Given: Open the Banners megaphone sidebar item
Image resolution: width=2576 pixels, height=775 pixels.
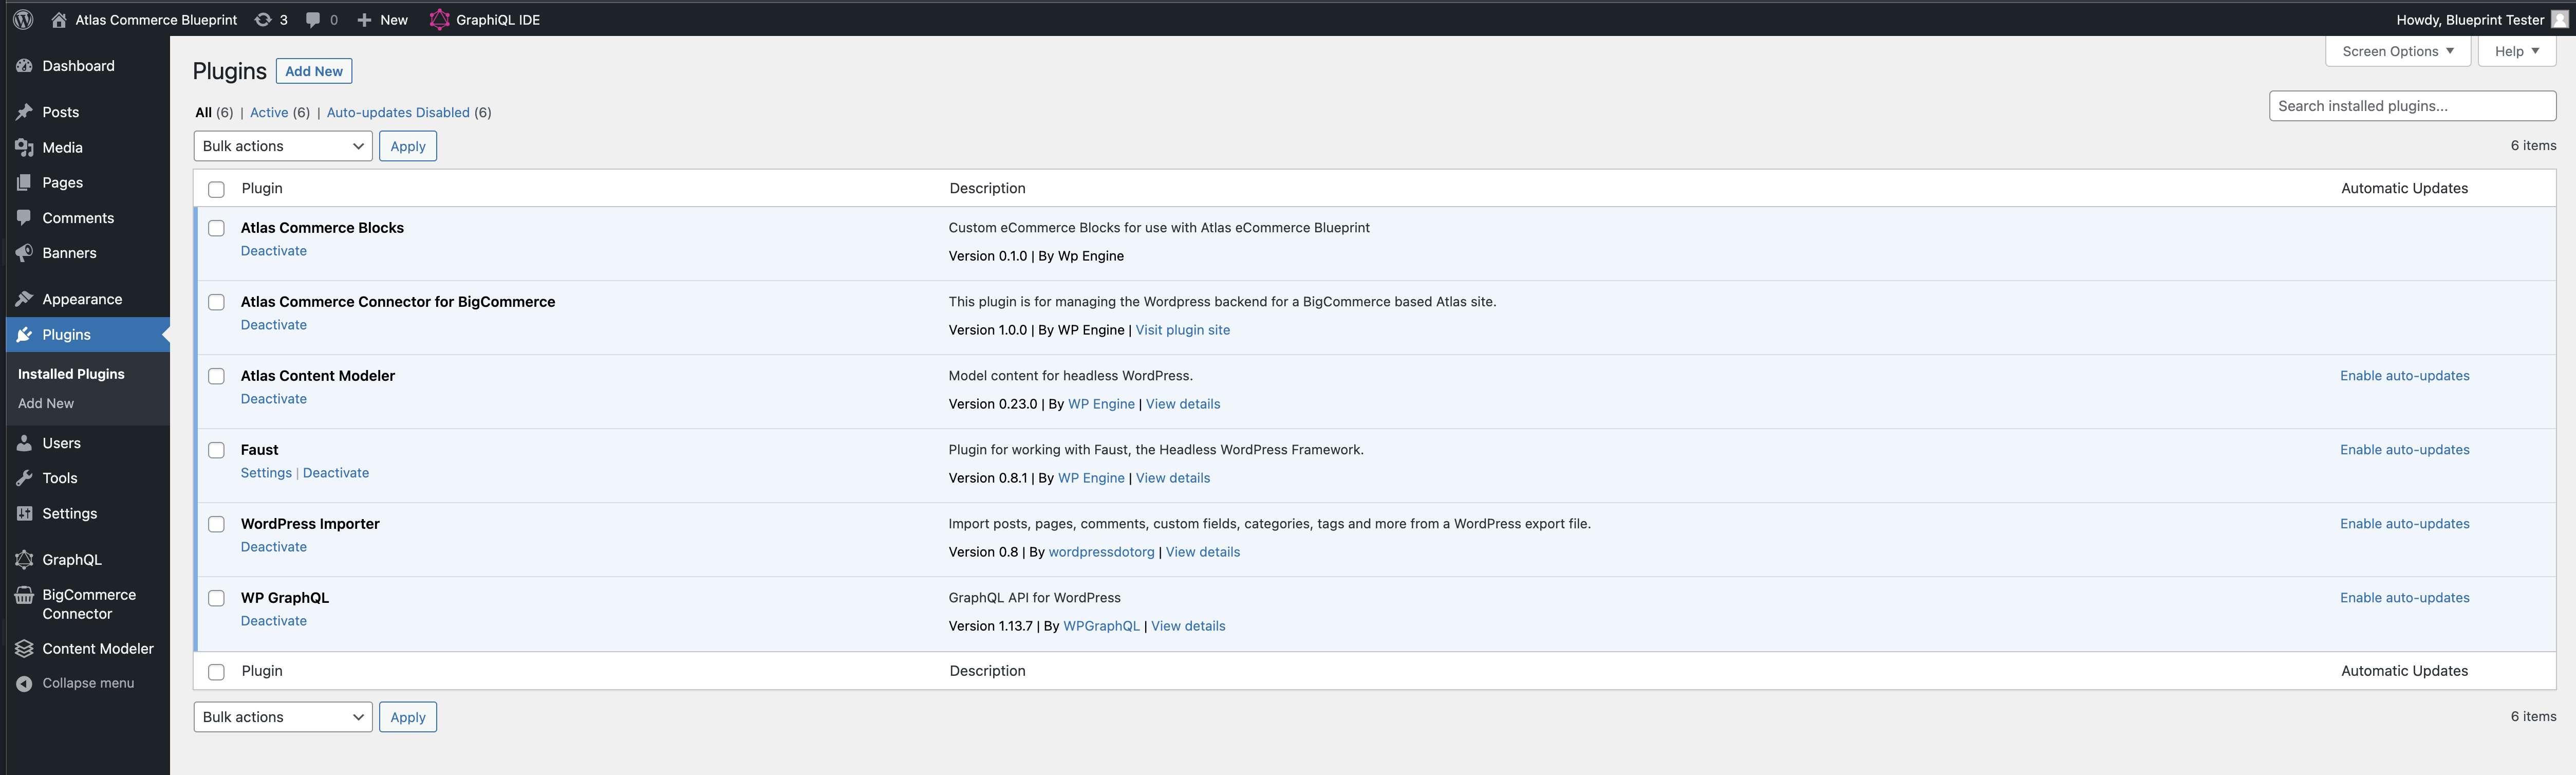Looking at the screenshot, I should (24, 253).
